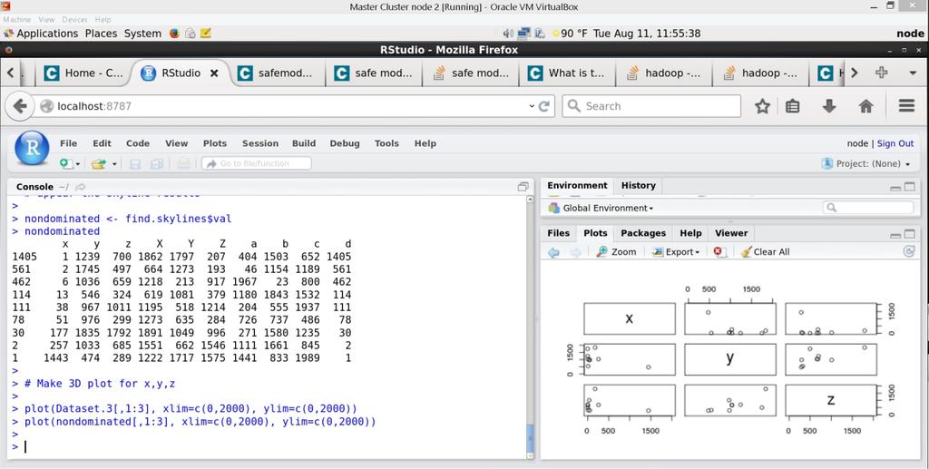Click the volume speaker tray icon
929x469 pixels.
[x=508, y=34]
